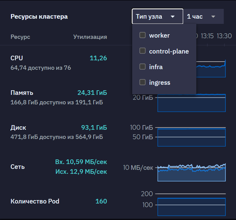Click the 13:15 time axis label
236x220 pixels.
point(207,36)
